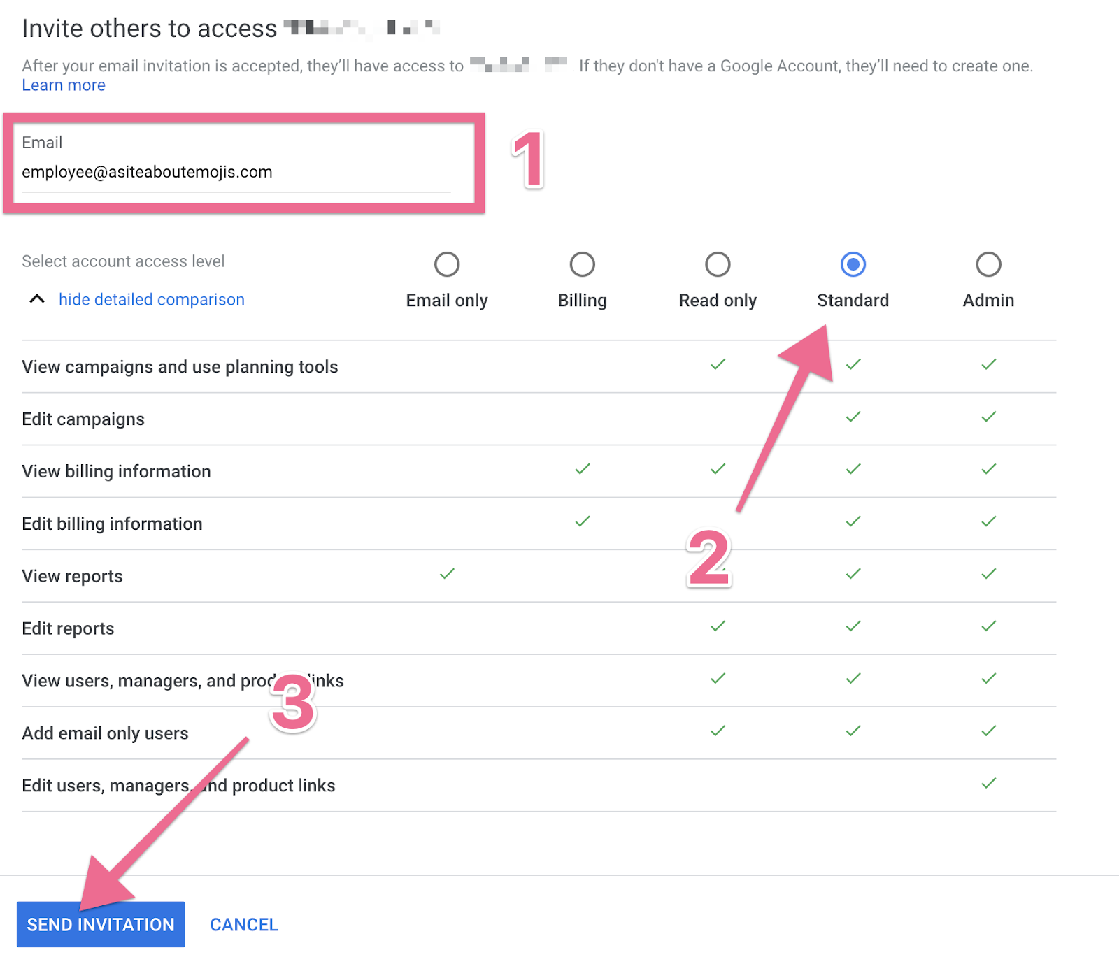1119x964 pixels.
Task: Click the Read only checkmark for View campaigns
Action: [x=718, y=364]
